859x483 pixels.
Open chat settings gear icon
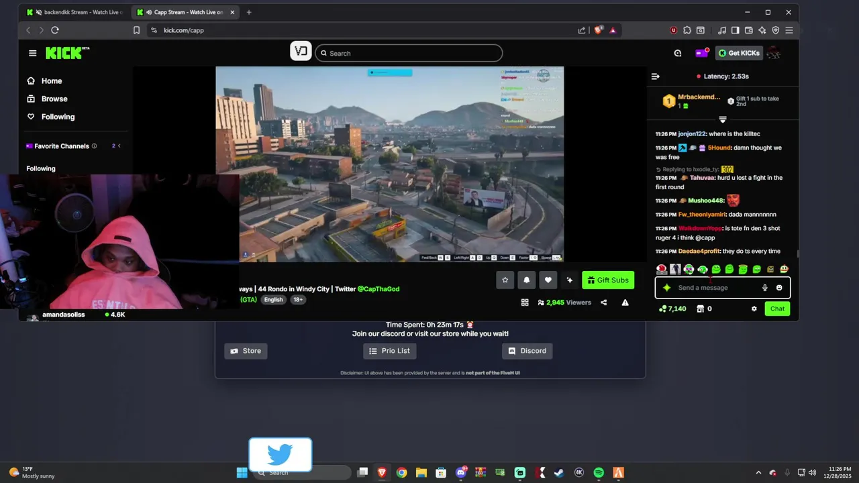pyautogui.click(x=754, y=309)
